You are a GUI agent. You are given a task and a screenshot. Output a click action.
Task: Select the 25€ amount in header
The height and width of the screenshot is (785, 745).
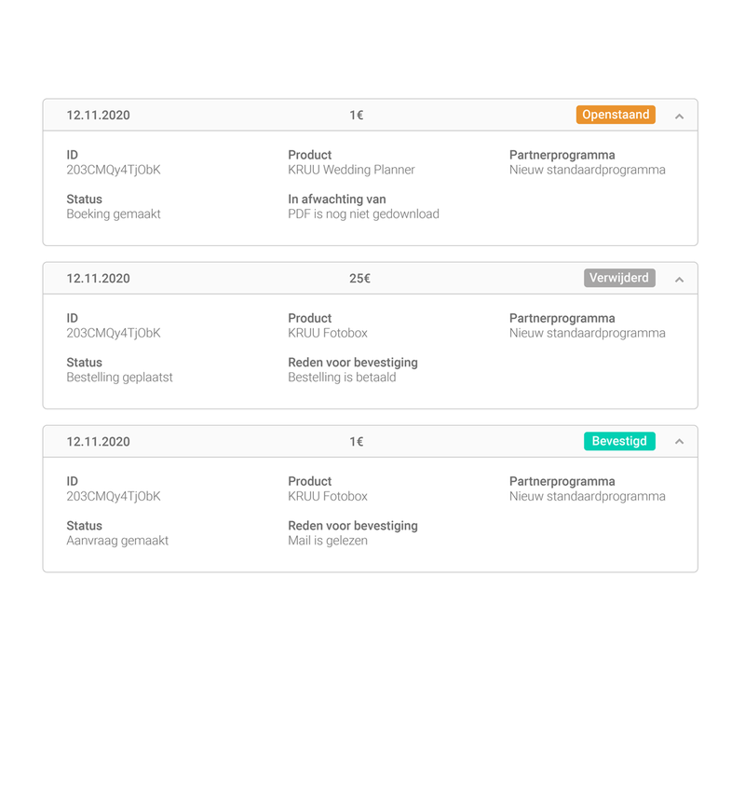(x=359, y=279)
